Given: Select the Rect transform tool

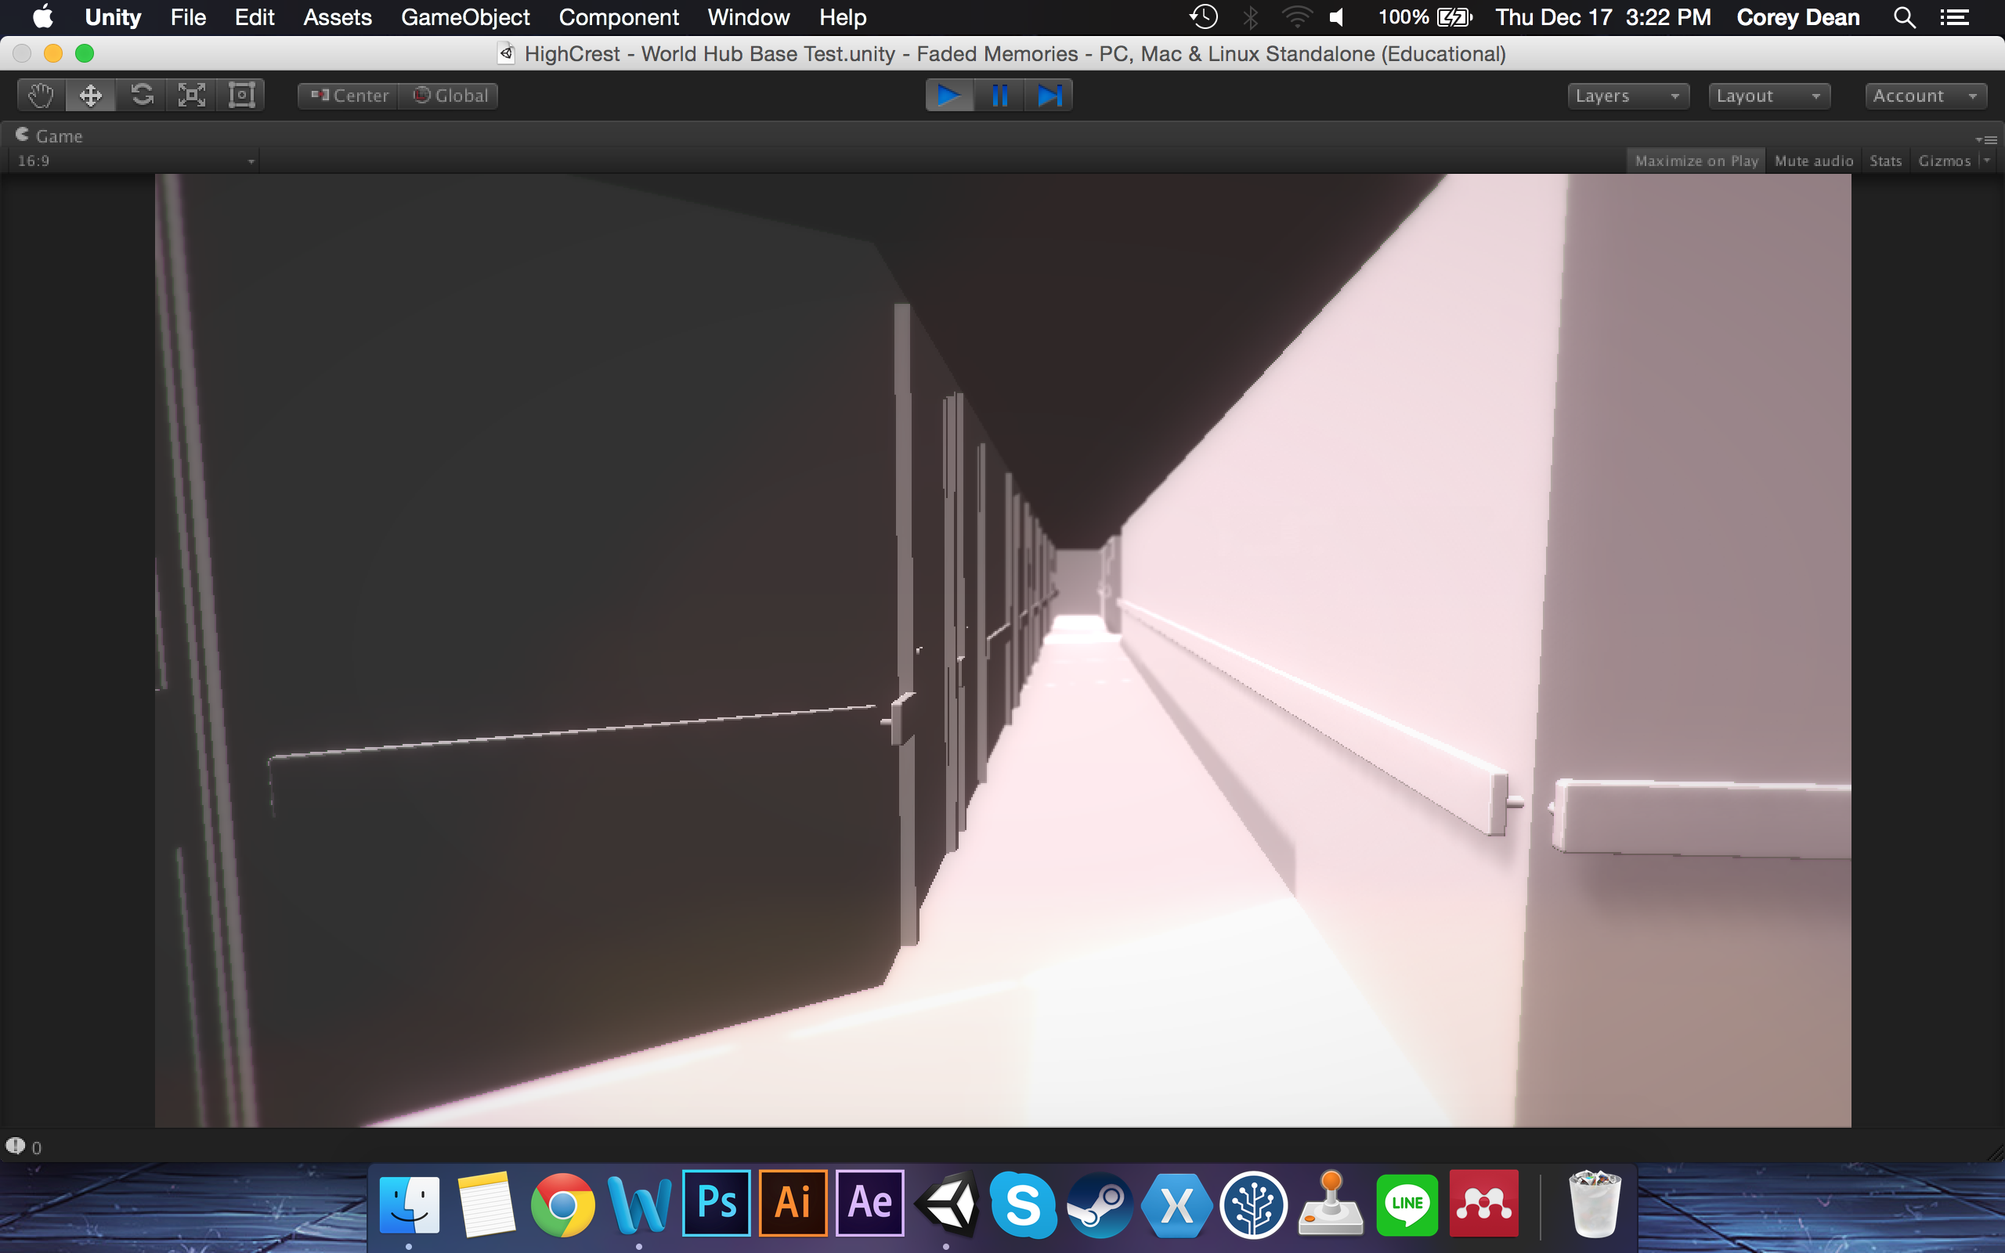Looking at the screenshot, I should point(241,96).
